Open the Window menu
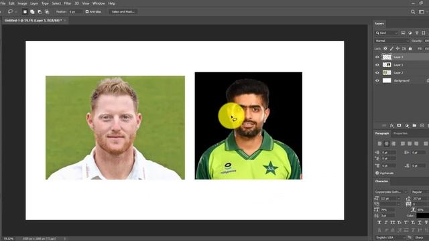The width and height of the screenshot is (429, 241). click(x=99, y=3)
